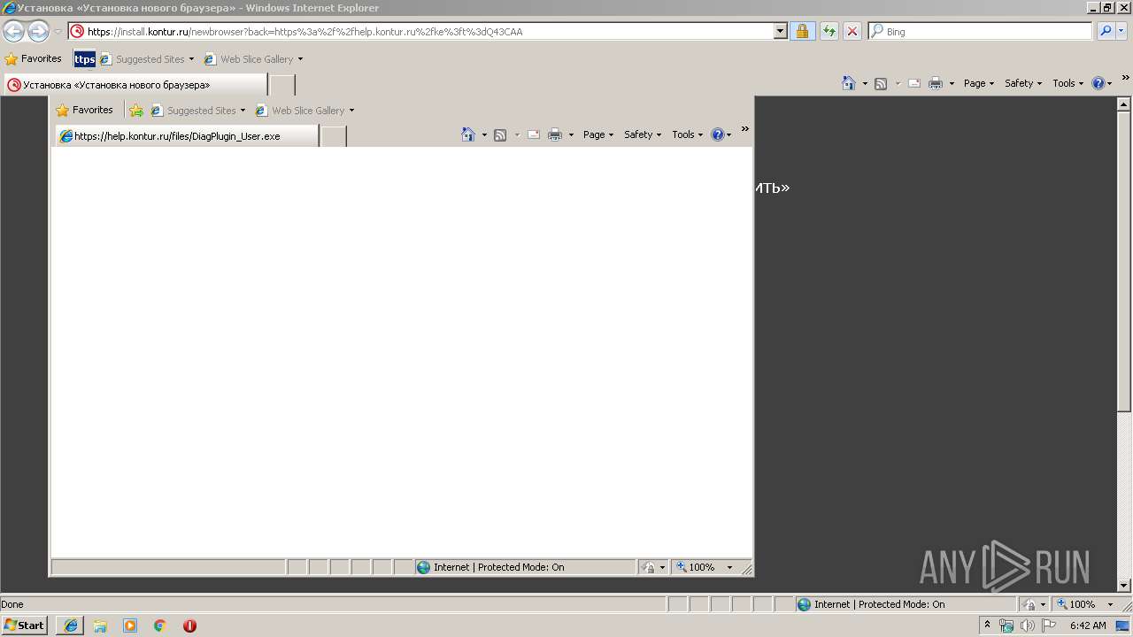Open the outer status bar zoom dropdown arrow

[1110, 604]
